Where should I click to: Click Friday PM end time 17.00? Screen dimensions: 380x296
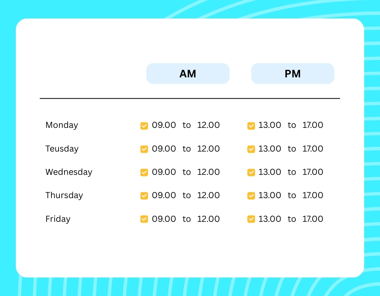pyautogui.click(x=313, y=219)
